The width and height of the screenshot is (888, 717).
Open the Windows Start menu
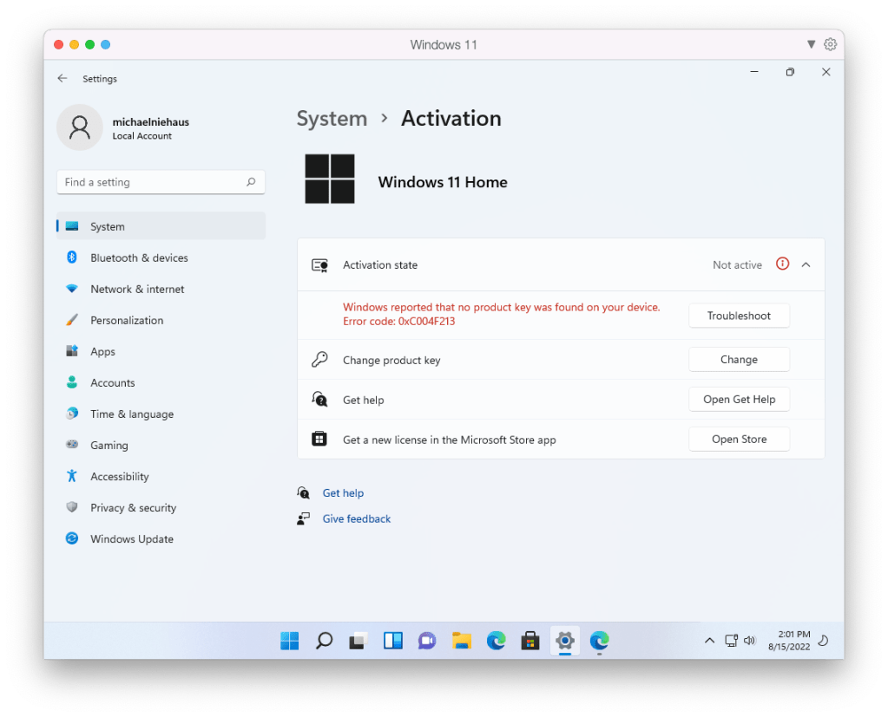click(x=290, y=641)
